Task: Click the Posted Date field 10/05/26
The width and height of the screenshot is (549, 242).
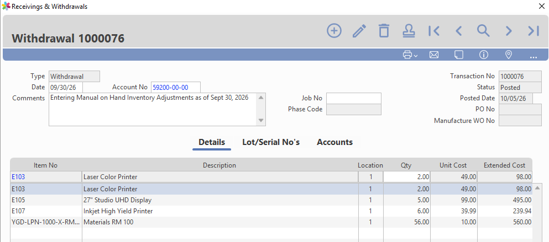Action: coord(515,99)
